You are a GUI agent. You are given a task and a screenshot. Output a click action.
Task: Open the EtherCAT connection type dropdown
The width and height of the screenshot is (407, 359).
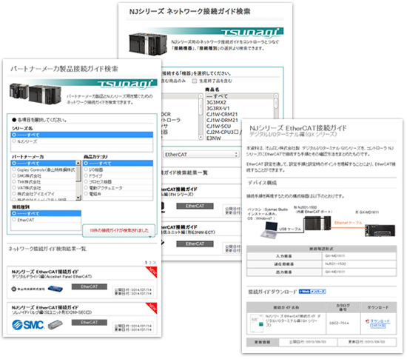point(201,155)
